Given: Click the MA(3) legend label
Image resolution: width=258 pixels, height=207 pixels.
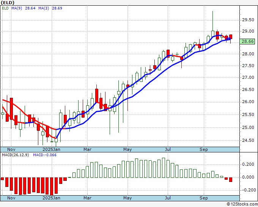Looking at the screenshot, I should click(x=44, y=8).
